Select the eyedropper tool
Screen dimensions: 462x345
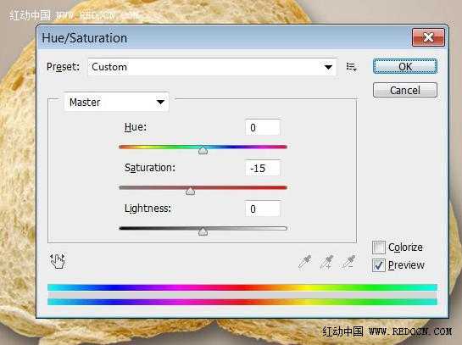[x=305, y=262]
